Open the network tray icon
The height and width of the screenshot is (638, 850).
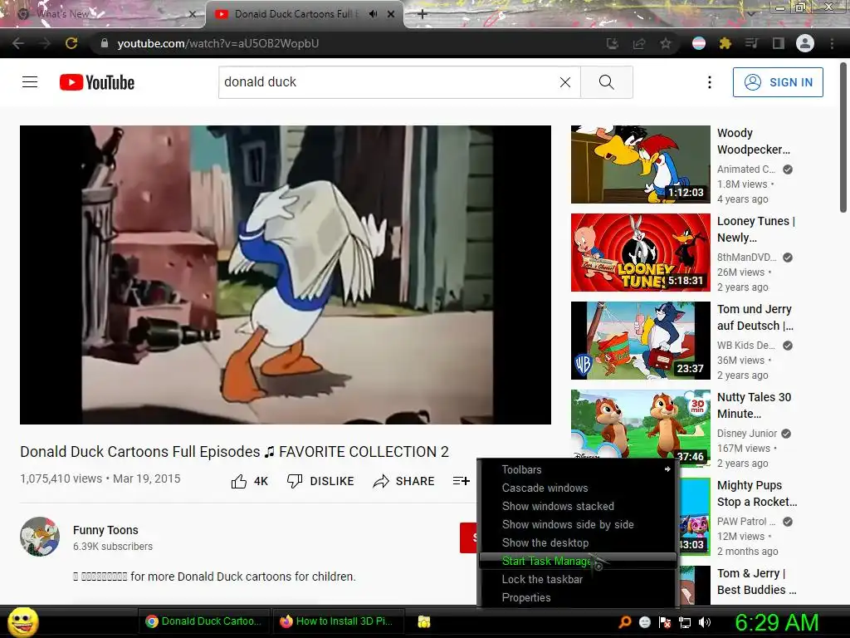685,622
